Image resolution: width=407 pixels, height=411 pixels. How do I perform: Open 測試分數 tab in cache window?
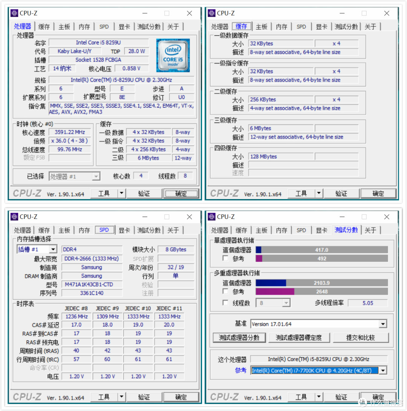point(346,26)
